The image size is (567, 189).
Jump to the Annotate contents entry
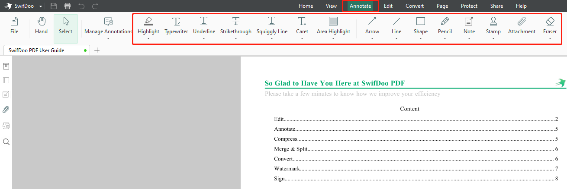click(416, 129)
